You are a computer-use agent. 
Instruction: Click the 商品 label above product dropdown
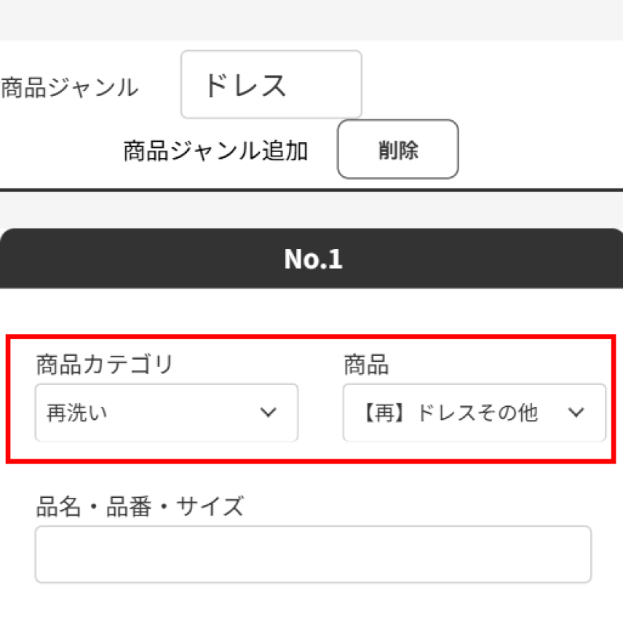point(366,364)
